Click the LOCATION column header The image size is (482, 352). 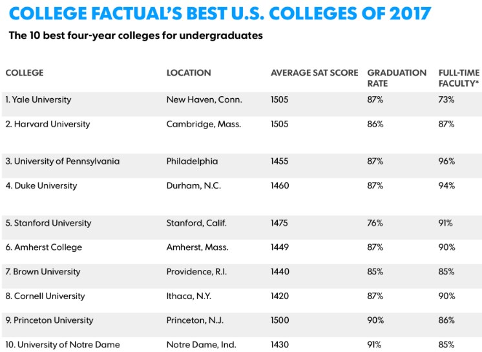click(x=189, y=73)
